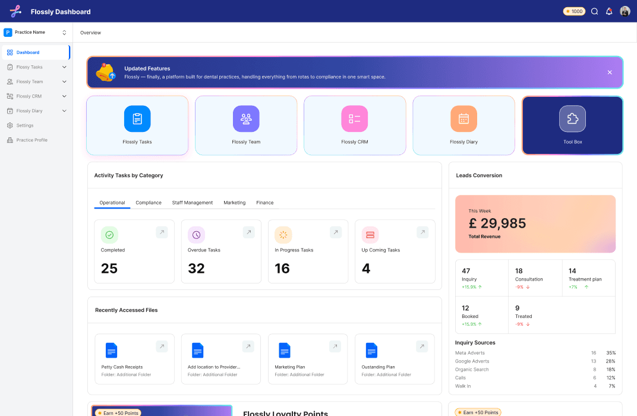Click the Flossly Diary calendar icon card

click(x=463, y=118)
